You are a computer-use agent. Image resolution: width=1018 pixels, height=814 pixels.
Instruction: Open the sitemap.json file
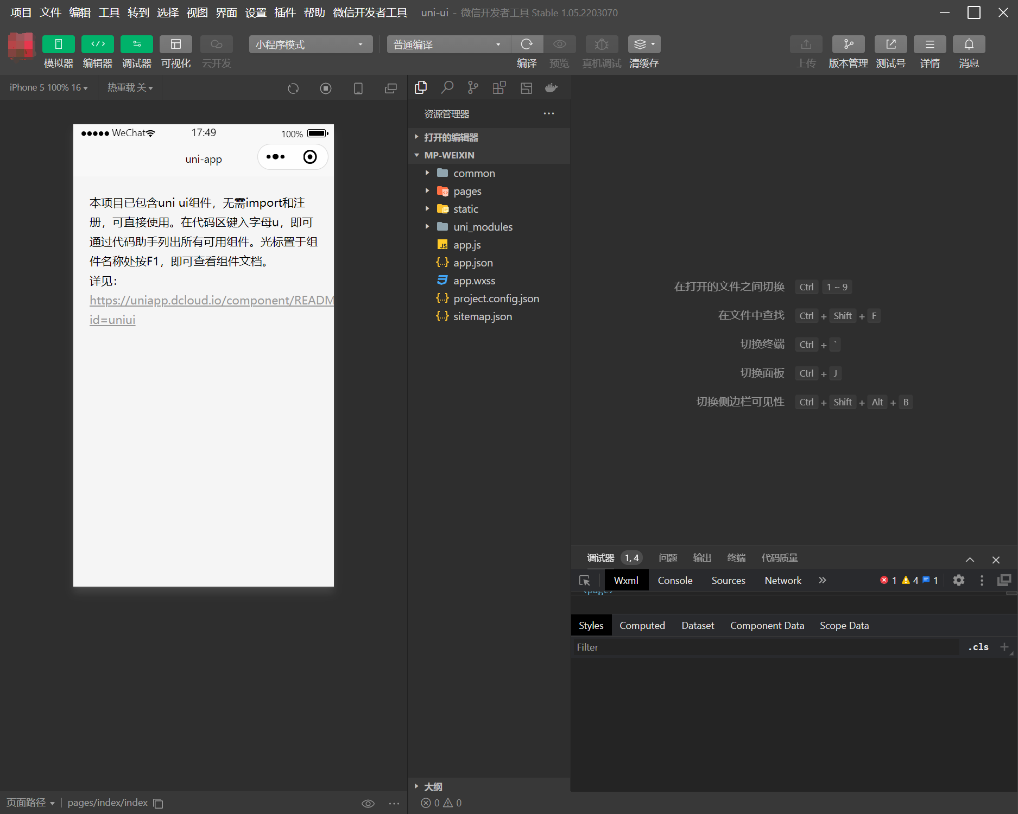(489, 316)
